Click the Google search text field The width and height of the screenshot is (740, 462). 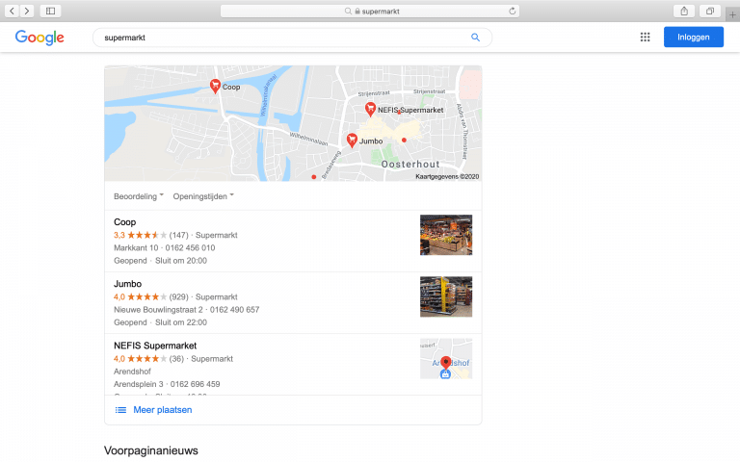[279, 38]
